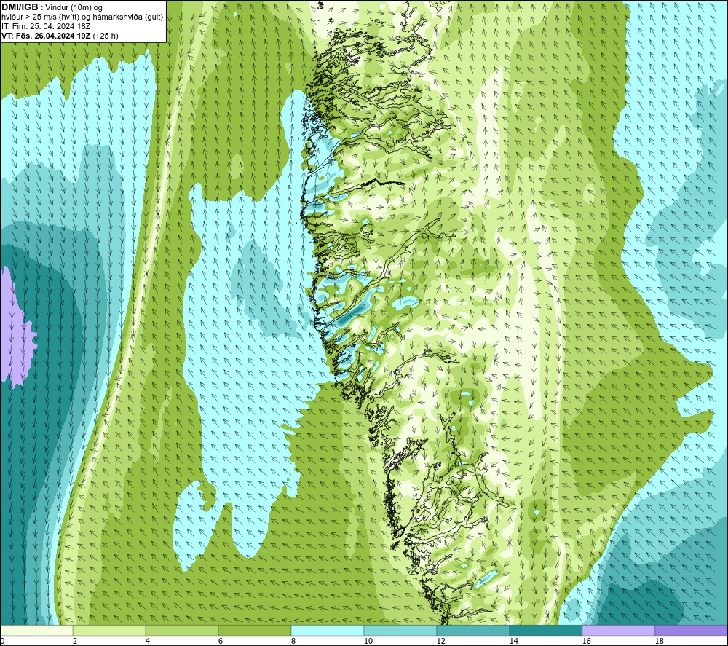
Task: Click the legend tick label '0'
Action: coord(2,641)
